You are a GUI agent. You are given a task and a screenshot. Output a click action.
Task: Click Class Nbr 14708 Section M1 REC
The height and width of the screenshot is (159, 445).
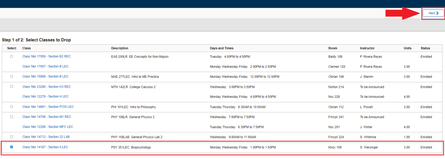point(46,117)
